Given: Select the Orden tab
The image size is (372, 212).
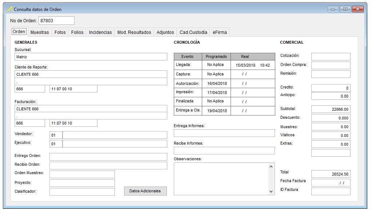Looking at the screenshot, I should [19, 32].
